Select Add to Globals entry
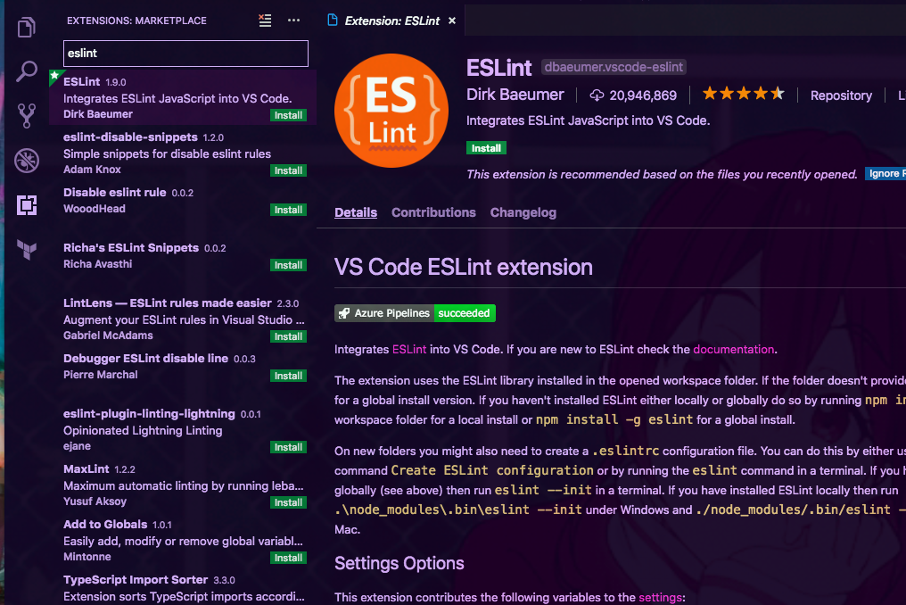 click(183, 540)
